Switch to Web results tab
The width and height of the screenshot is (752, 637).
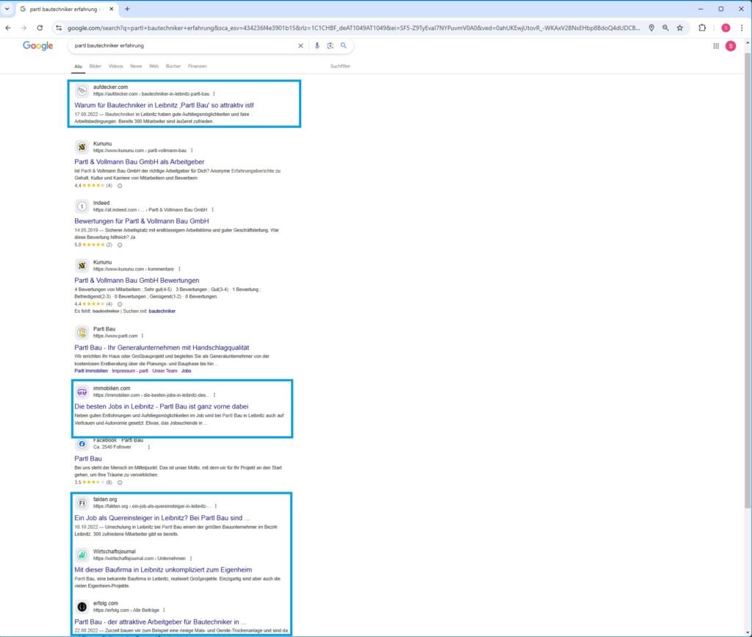point(153,66)
